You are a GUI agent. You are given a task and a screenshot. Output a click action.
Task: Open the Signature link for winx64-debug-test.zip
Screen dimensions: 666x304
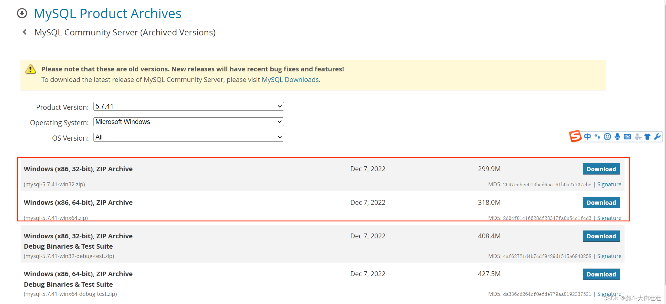(609, 294)
